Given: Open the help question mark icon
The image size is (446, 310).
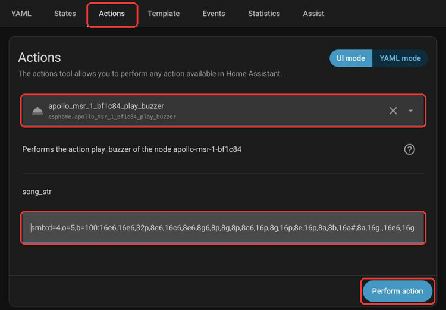Looking at the screenshot, I should [409, 149].
